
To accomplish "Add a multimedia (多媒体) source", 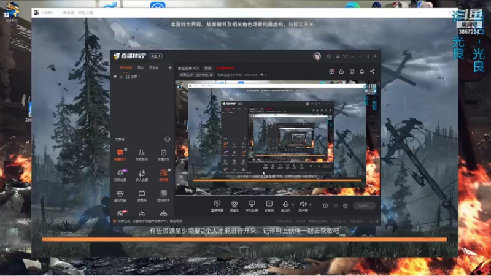I will pyautogui.click(x=269, y=206).
